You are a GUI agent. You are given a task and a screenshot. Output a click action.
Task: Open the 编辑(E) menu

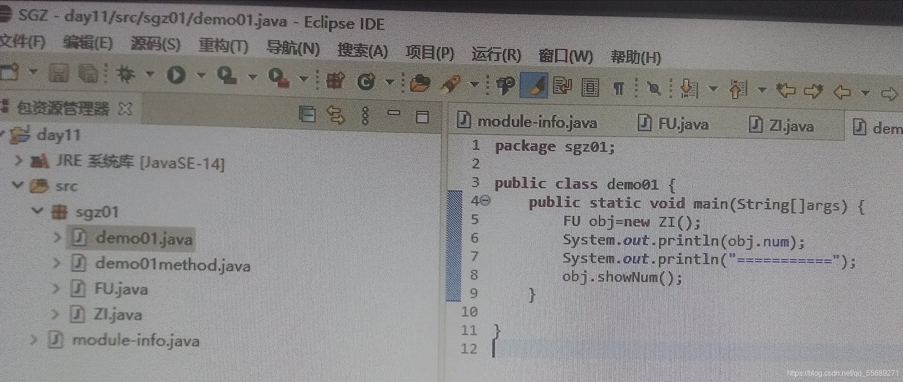click(x=88, y=43)
